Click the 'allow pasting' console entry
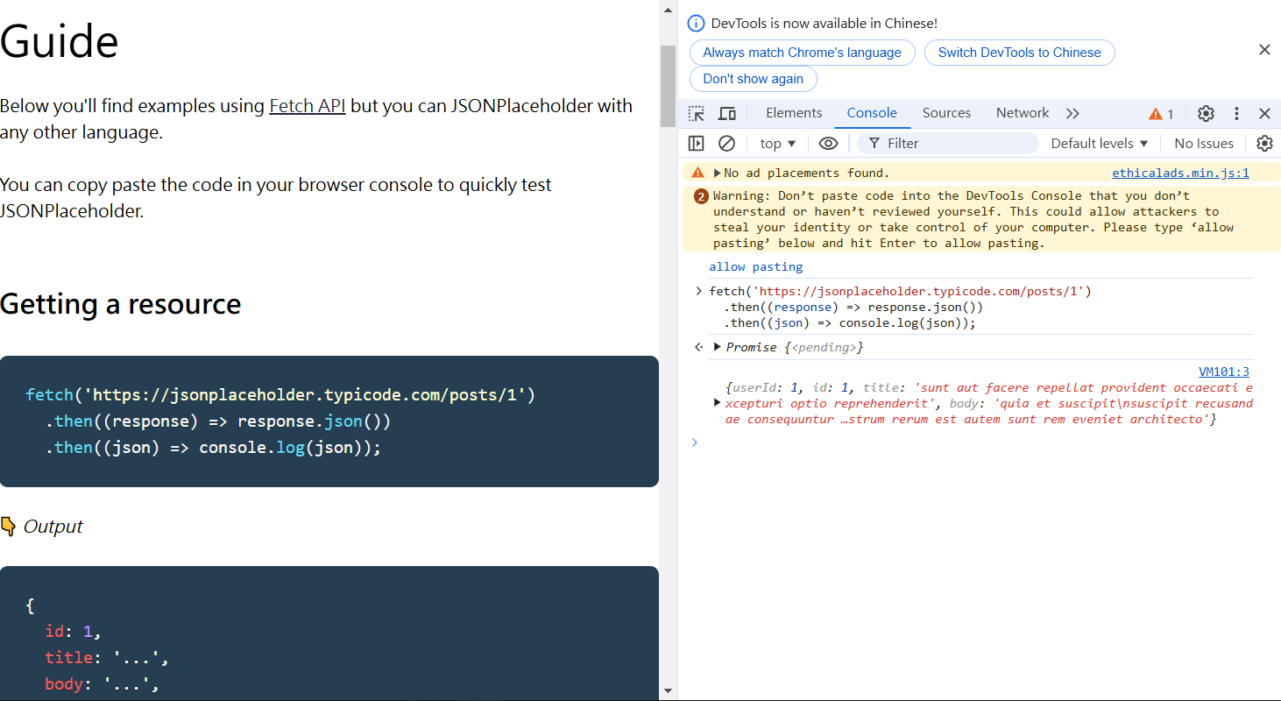The width and height of the screenshot is (1281, 701). 756,266
